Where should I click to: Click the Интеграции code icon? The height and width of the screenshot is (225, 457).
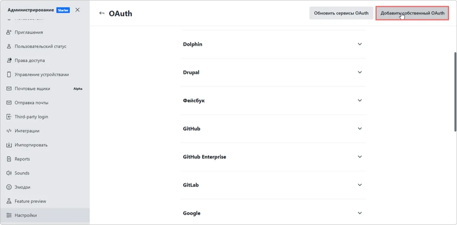[x=9, y=131]
